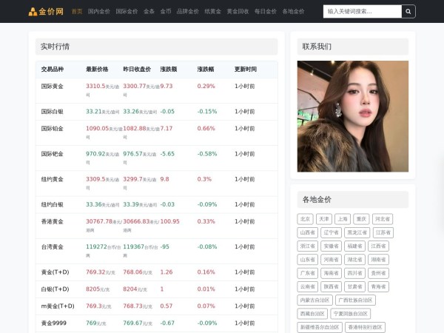Select the 上海 region tag

point(342,219)
